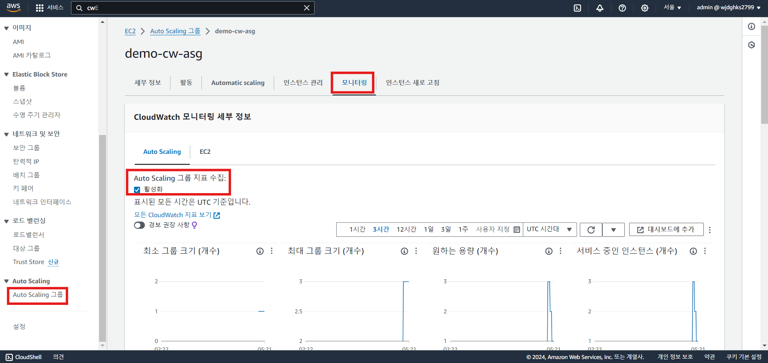Switch to the 세부 정보 tab
The width and height of the screenshot is (768, 363).
(x=148, y=83)
